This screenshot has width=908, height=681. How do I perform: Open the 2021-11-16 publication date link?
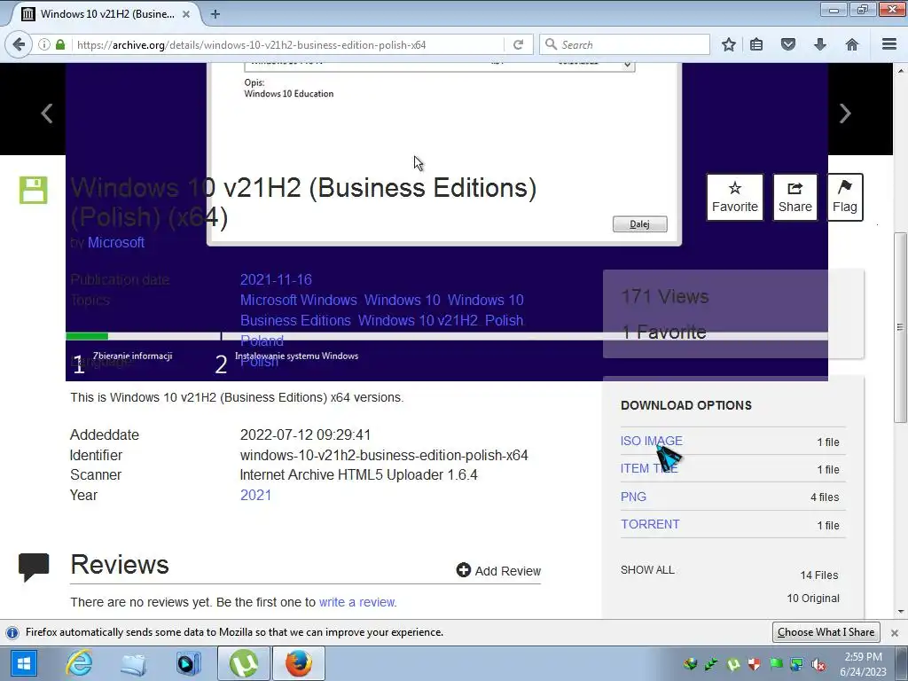[277, 279]
